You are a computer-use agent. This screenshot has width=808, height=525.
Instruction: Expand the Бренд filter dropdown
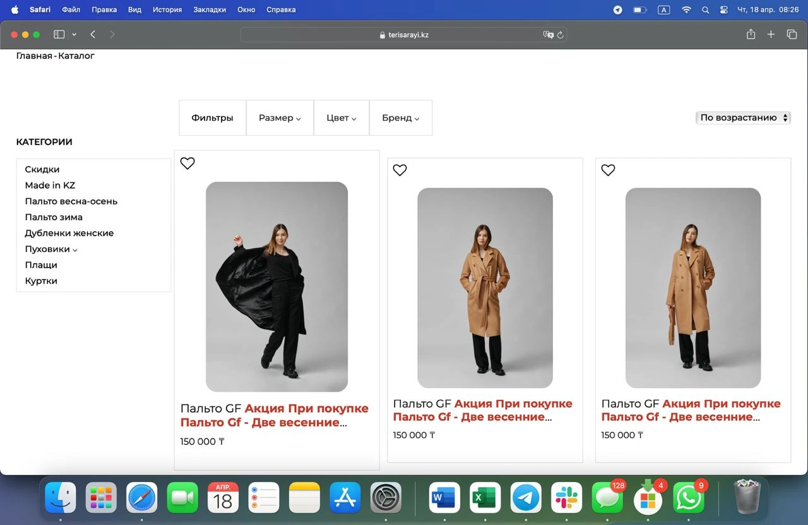pyautogui.click(x=401, y=118)
